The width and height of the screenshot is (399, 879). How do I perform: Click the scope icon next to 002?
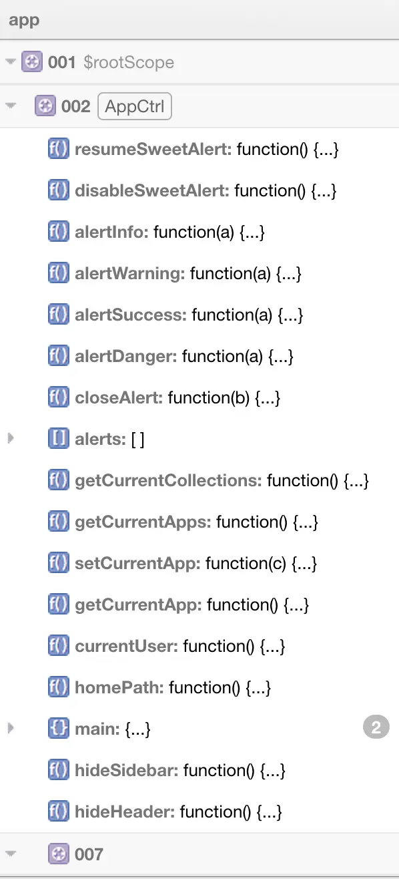[x=45, y=106]
